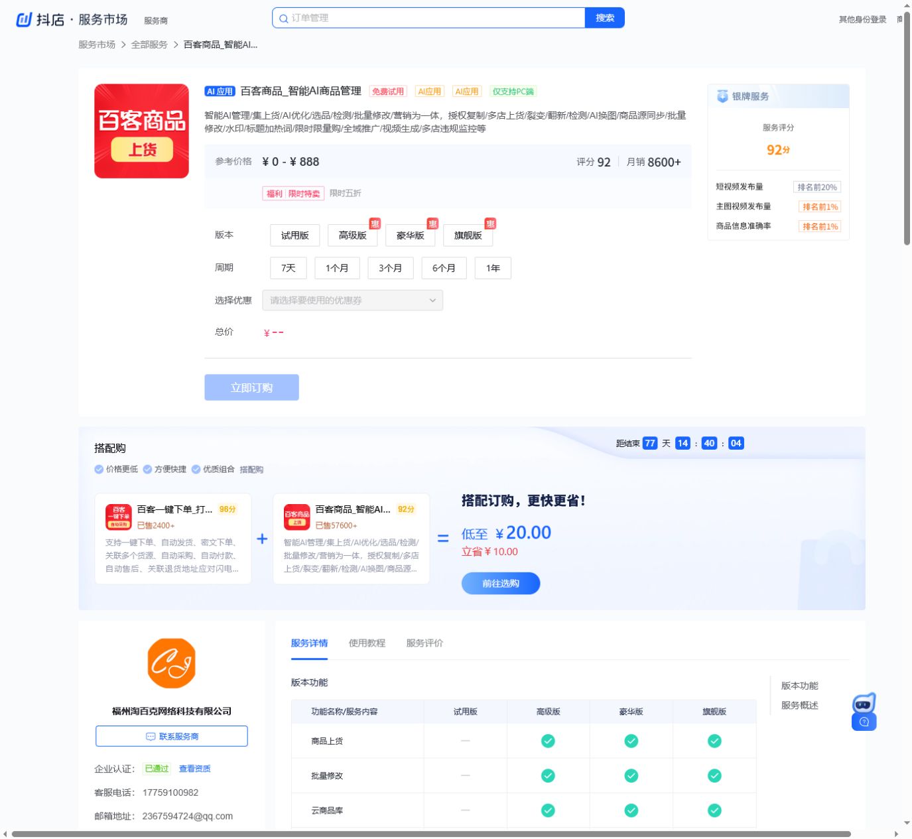Click 高级版 checkmark in 云商品库 row
Image resolution: width=912 pixels, height=839 pixels.
click(x=548, y=810)
